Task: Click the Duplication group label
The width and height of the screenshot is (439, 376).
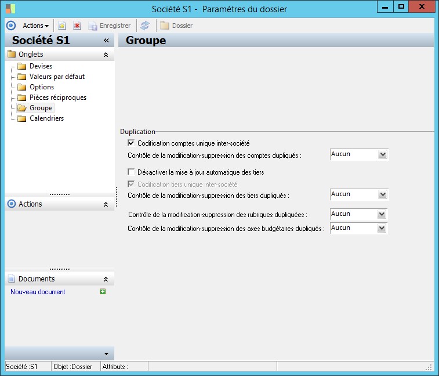Action: pyautogui.click(x=137, y=131)
